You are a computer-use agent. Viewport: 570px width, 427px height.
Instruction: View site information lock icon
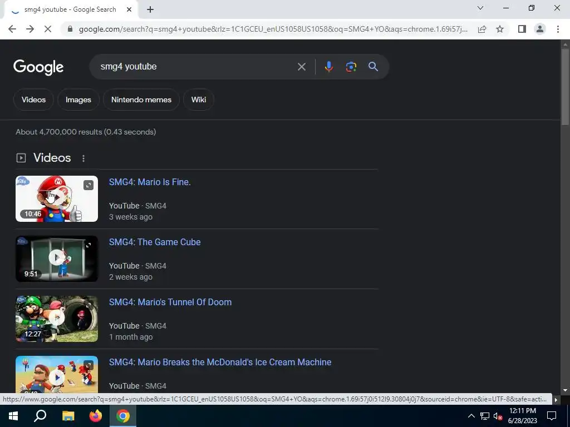tap(70, 29)
